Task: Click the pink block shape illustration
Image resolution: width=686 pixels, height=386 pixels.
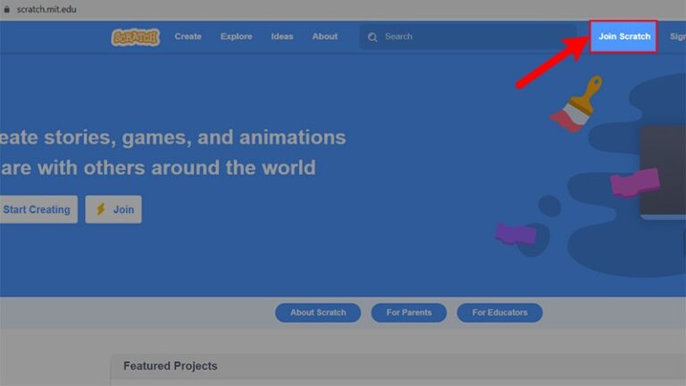Action: pyautogui.click(x=634, y=182)
